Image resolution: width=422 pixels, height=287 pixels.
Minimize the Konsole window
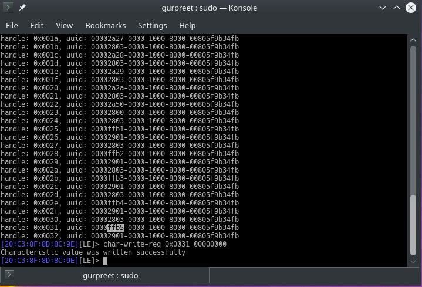click(382, 8)
